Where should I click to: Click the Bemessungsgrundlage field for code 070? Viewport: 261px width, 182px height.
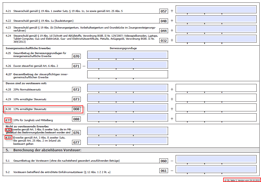tap(128, 55)
